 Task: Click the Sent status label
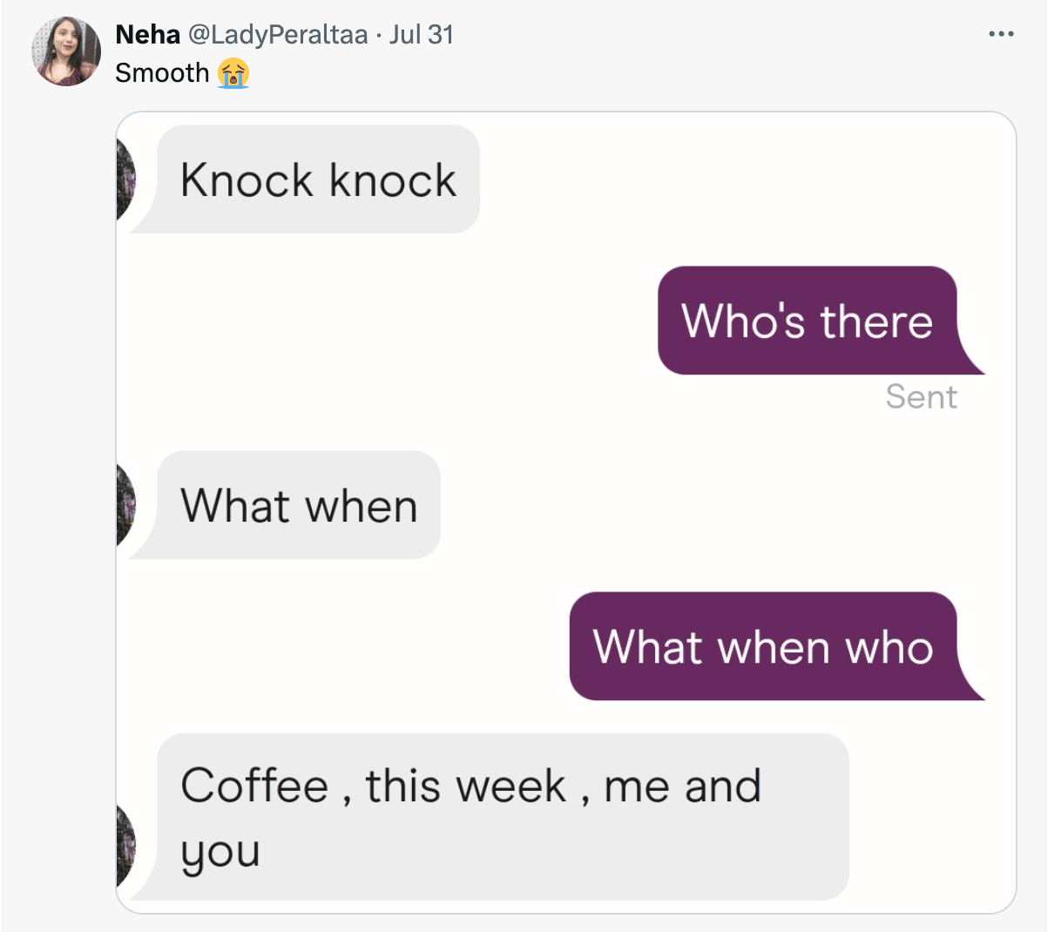(x=921, y=397)
